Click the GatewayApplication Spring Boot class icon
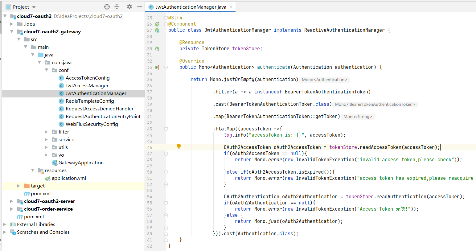The height and width of the screenshot is (251, 476). 55,163
